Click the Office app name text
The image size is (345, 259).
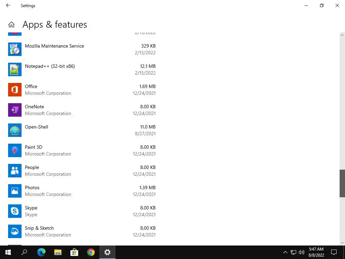click(x=31, y=87)
